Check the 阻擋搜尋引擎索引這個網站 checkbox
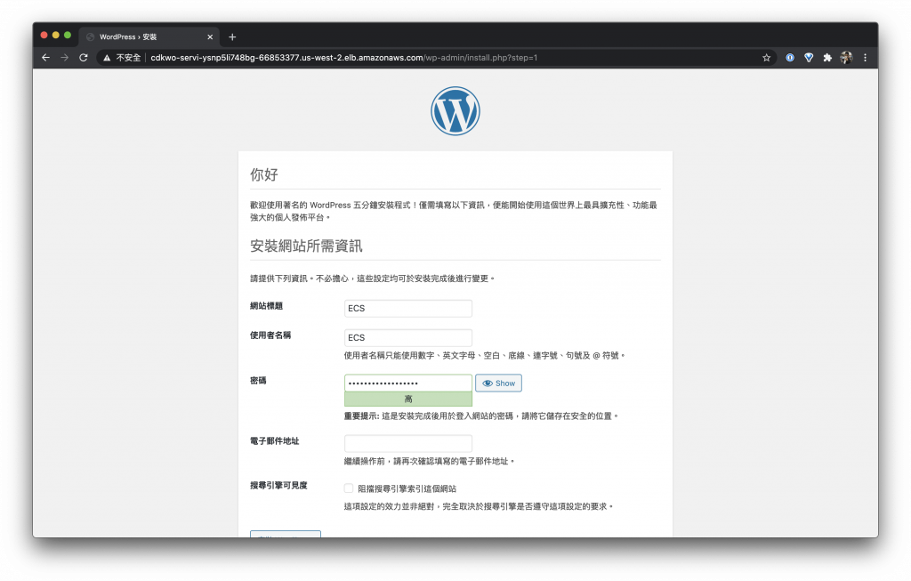Image resolution: width=911 pixels, height=581 pixels. [x=349, y=488]
